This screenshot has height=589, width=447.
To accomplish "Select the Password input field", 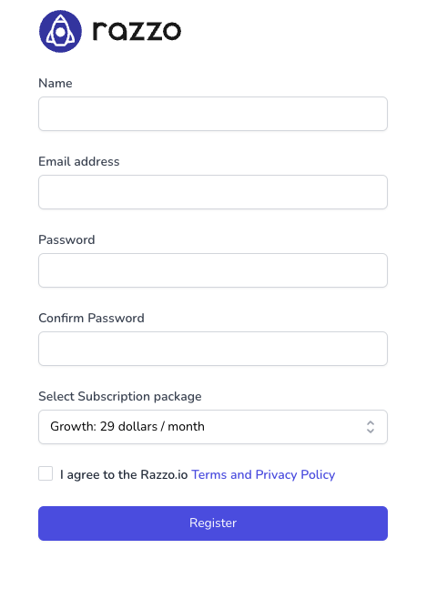I will coord(213,270).
